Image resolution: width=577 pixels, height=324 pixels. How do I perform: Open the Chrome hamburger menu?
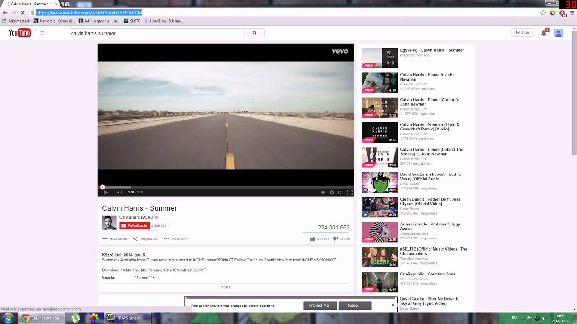click(x=572, y=13)
